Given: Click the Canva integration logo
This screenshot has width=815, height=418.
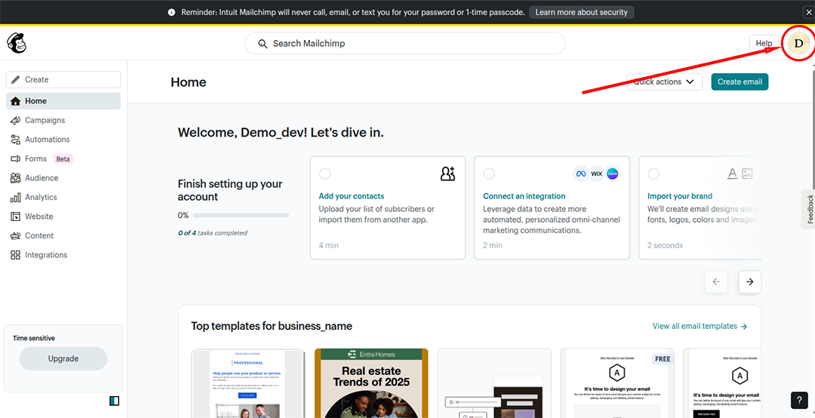Looking at the screenshot, I should pos(613,174).
